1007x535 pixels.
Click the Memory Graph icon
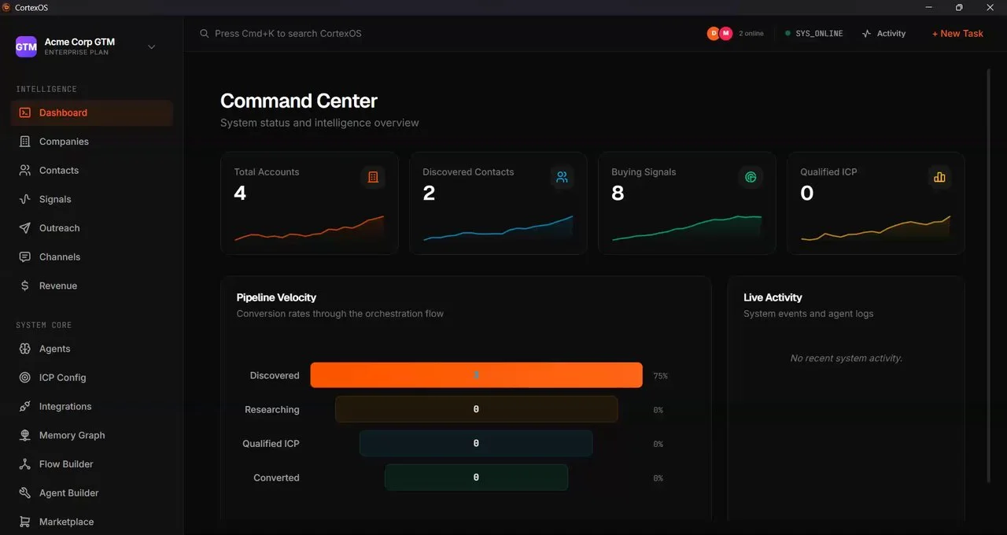pyautogui.click(x=24, y=435)
